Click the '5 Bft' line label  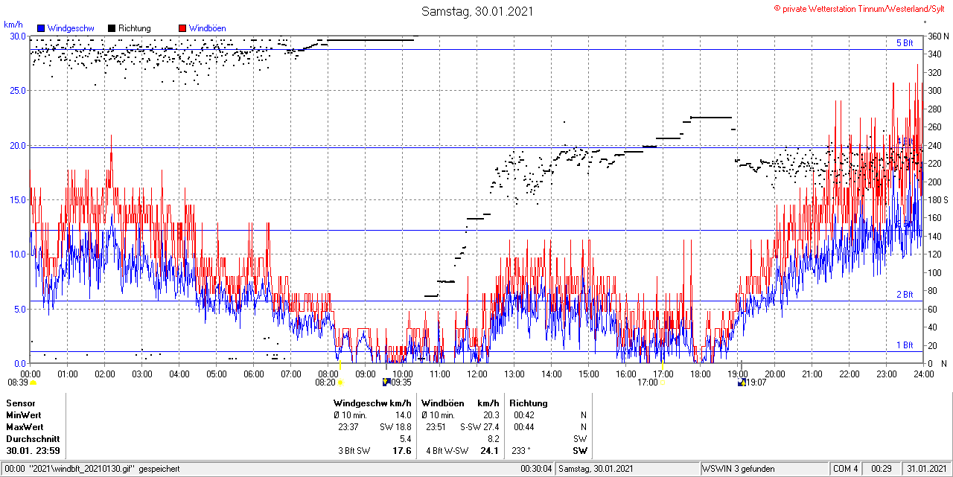[x=905, y=43]
